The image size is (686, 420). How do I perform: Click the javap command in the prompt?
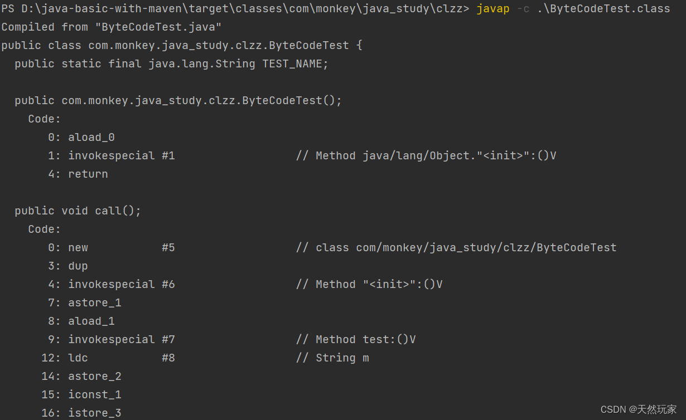pyautogui.click(x=492, y=9)
